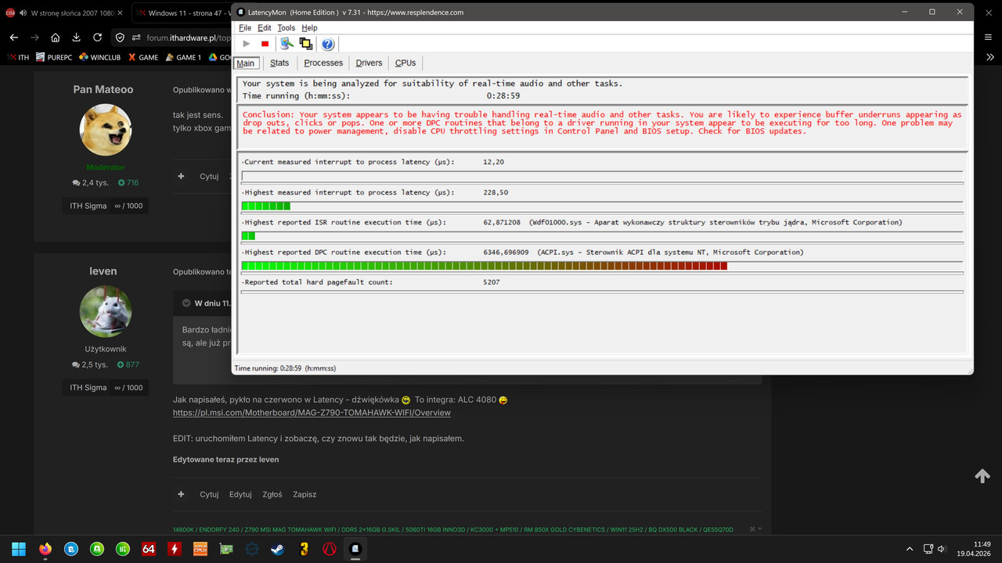Open help with the blue question mark icon
Viewport: 1002px width, 563px height.
(328, 44)
